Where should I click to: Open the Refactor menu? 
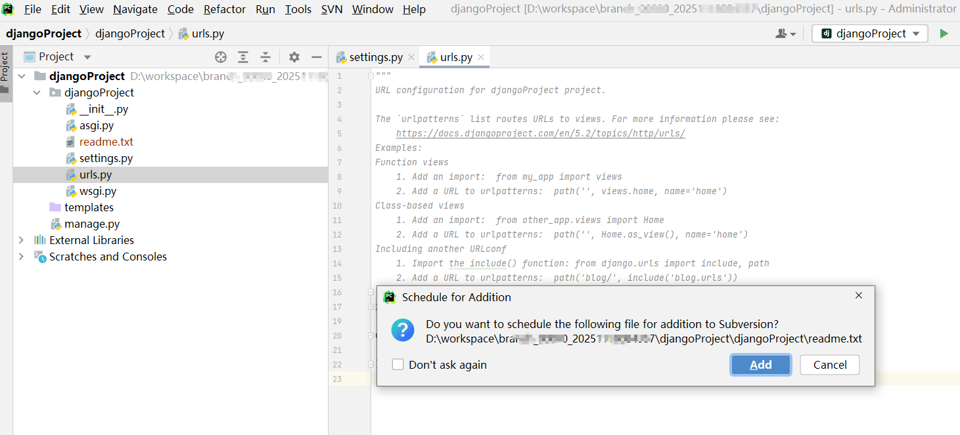point(225,9)
